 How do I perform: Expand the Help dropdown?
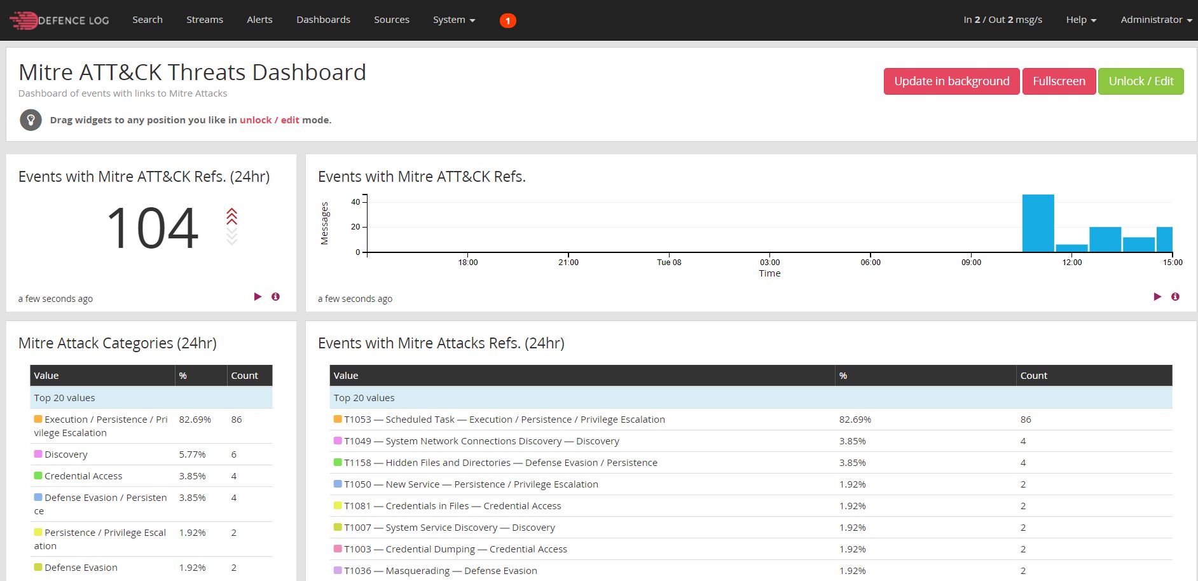[x=1080, y=20]
